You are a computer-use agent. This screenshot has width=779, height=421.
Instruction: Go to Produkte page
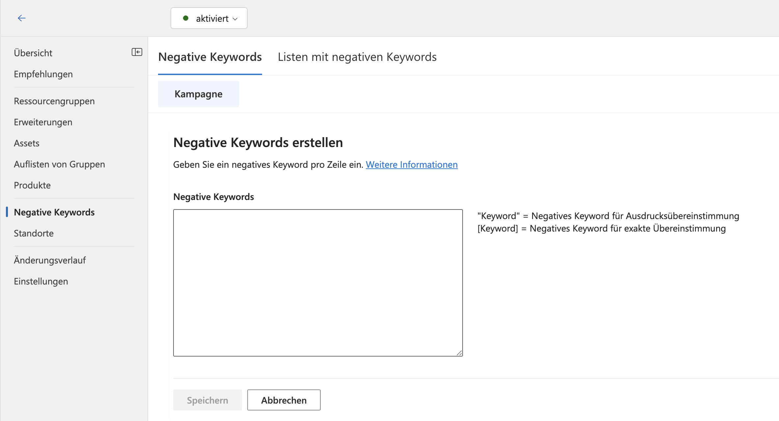point(32,185)
